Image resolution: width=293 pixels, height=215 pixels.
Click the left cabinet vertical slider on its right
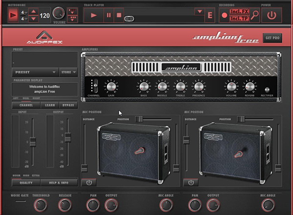[x=176, y=168]
